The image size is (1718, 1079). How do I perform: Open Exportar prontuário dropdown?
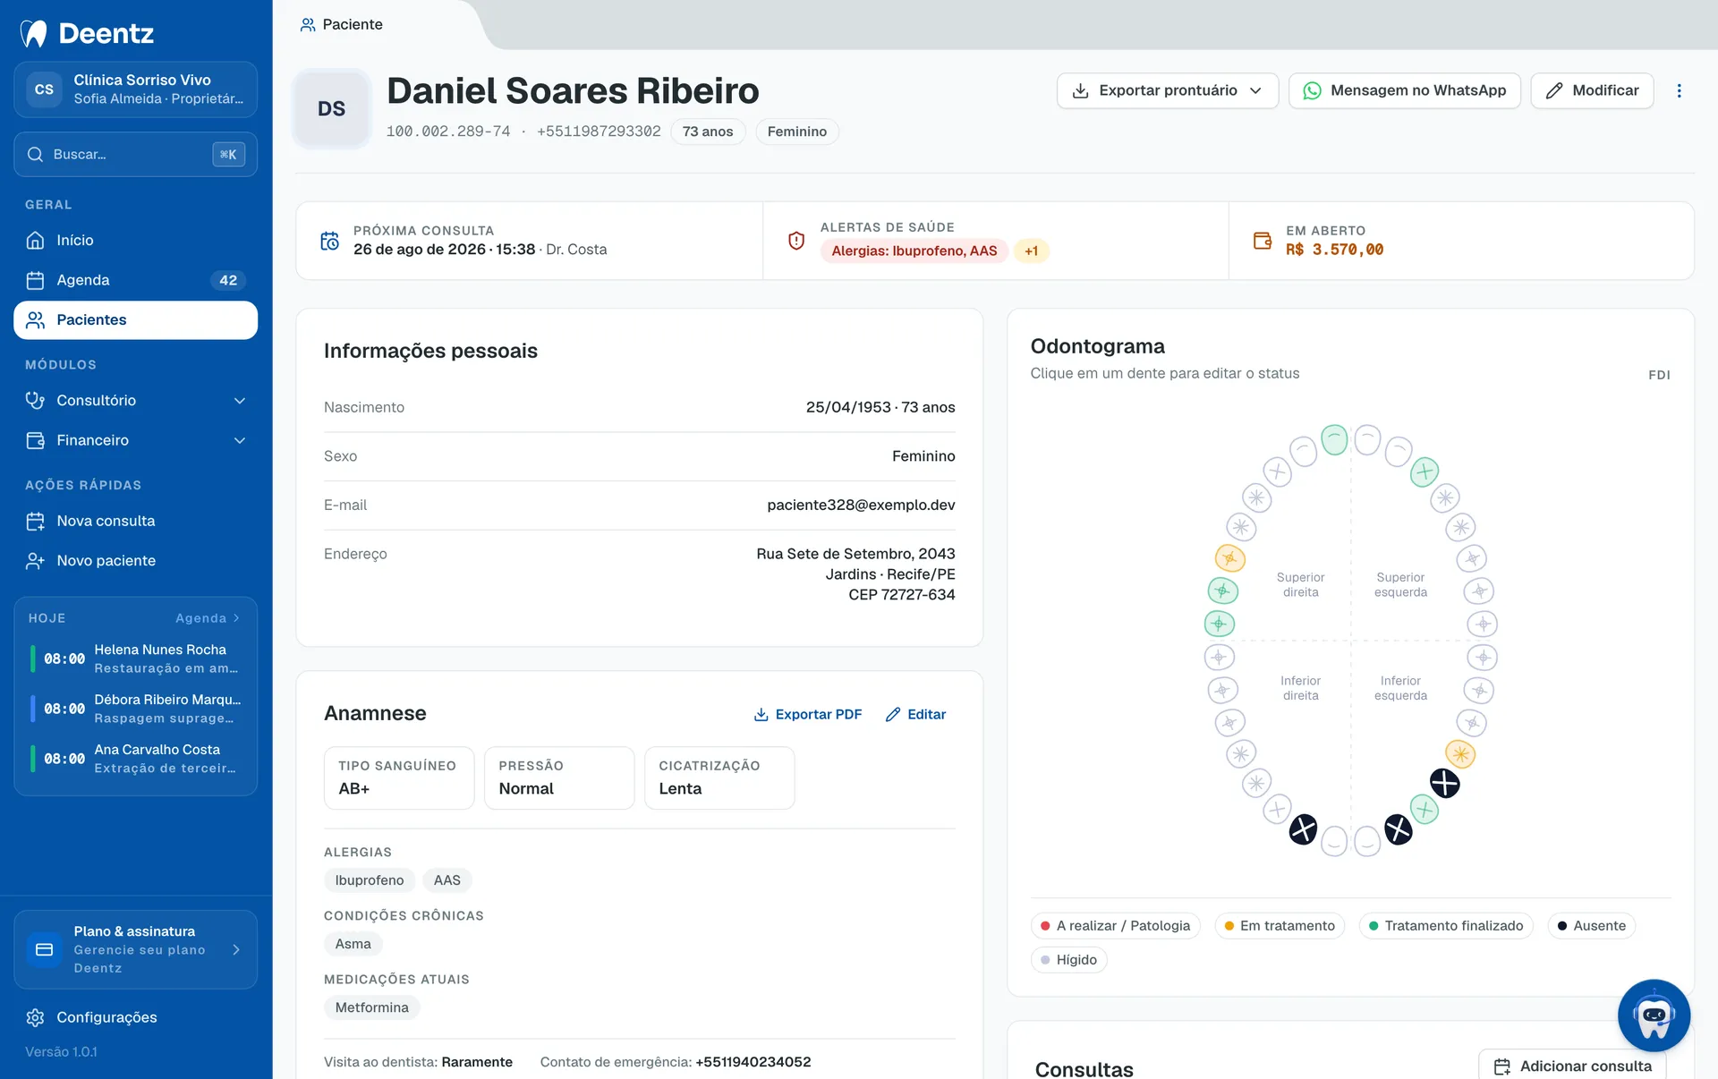(1168, 90)
